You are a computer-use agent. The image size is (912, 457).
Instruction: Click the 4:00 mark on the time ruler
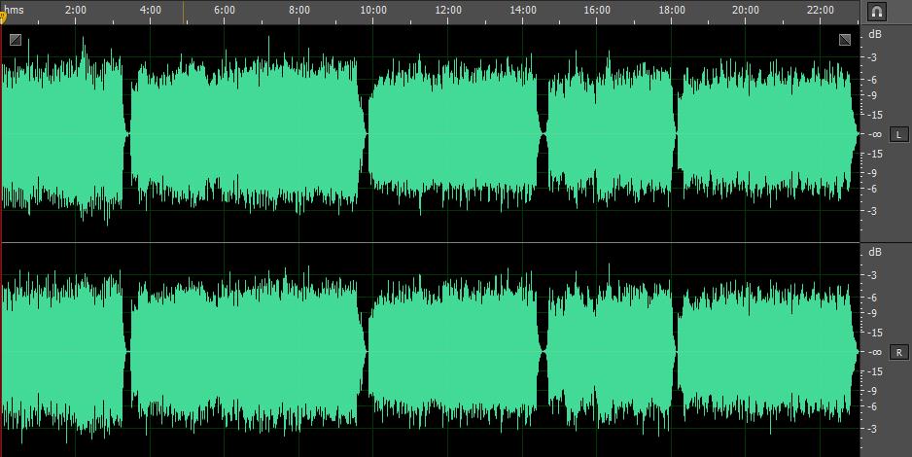151,10
